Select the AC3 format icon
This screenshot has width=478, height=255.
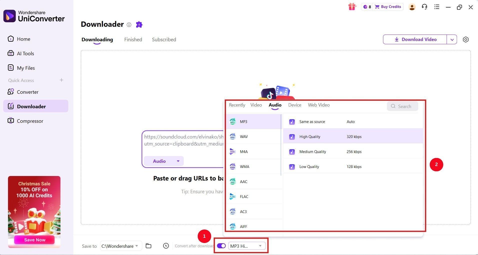(x=232, y=211)
